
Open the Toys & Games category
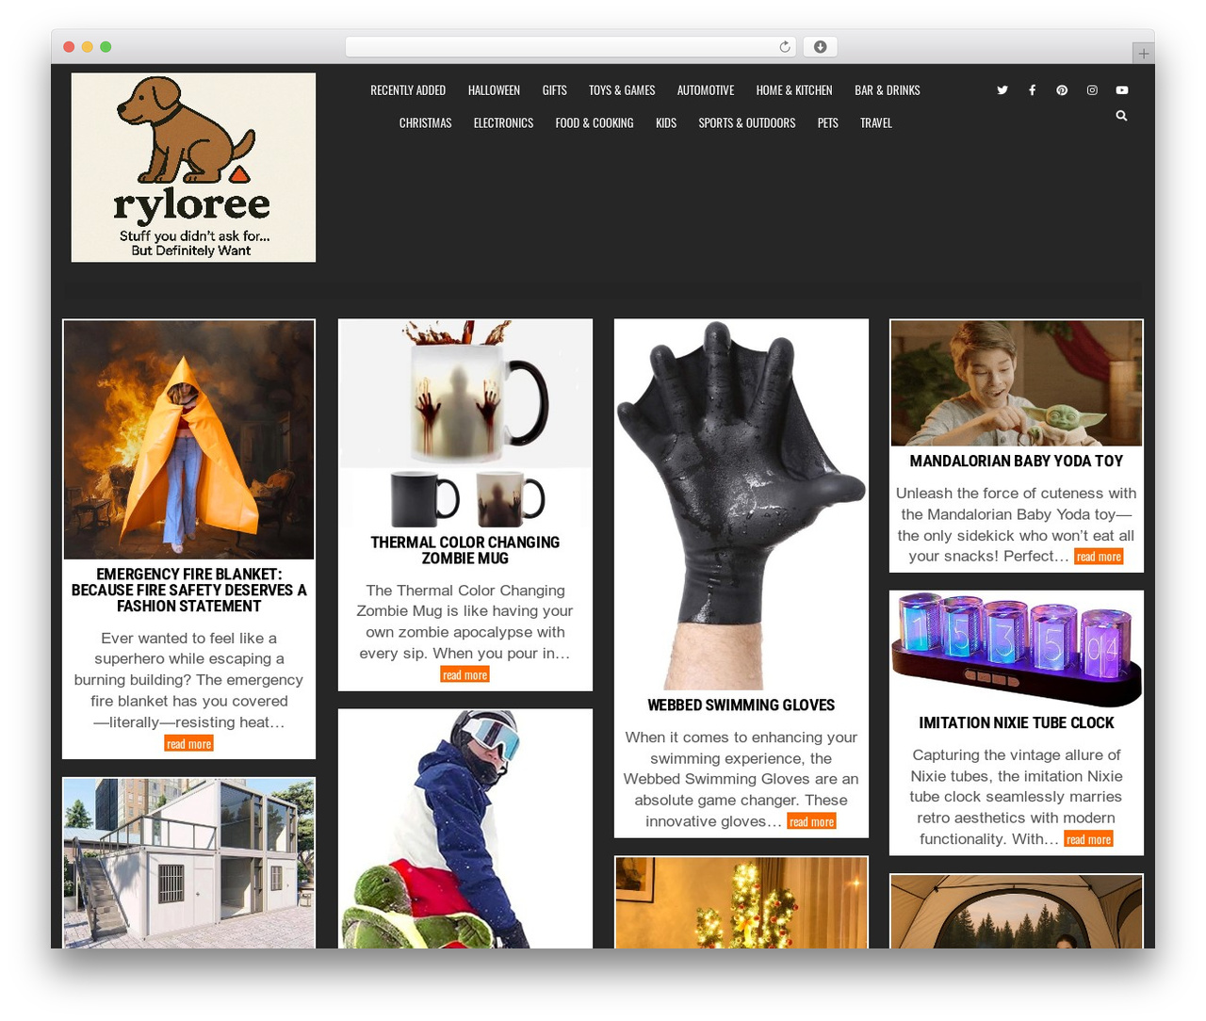point(622,90)
